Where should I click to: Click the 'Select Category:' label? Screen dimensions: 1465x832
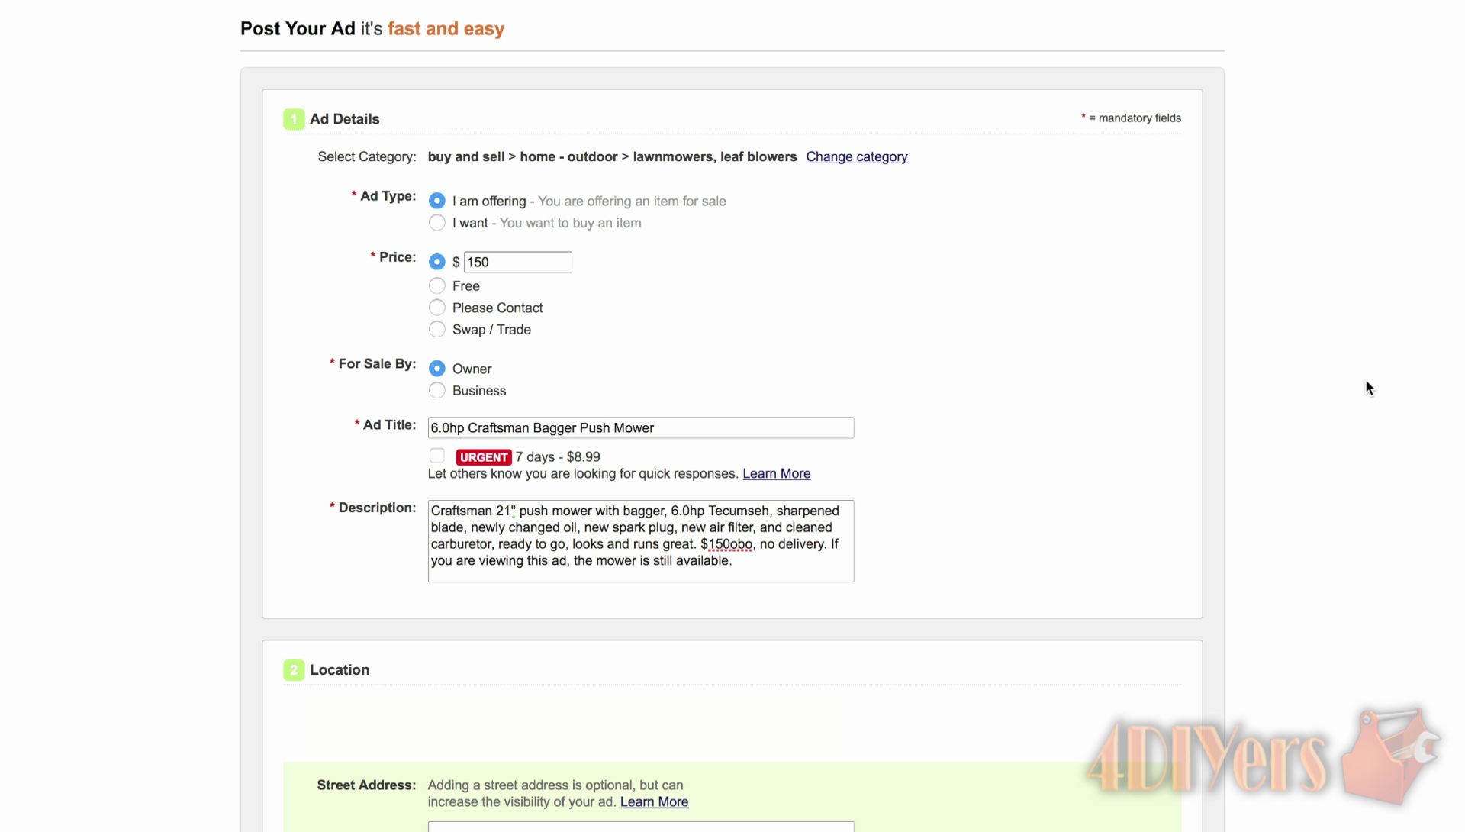point(366,156)
